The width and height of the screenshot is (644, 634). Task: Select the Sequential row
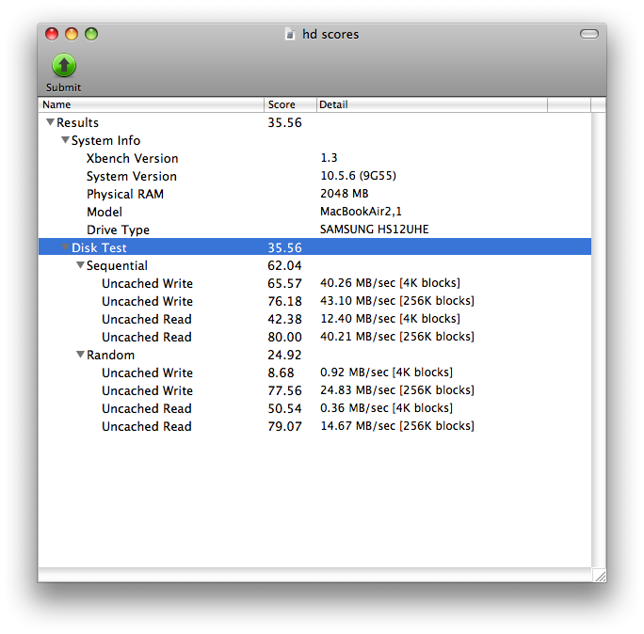tap(315, 265)
